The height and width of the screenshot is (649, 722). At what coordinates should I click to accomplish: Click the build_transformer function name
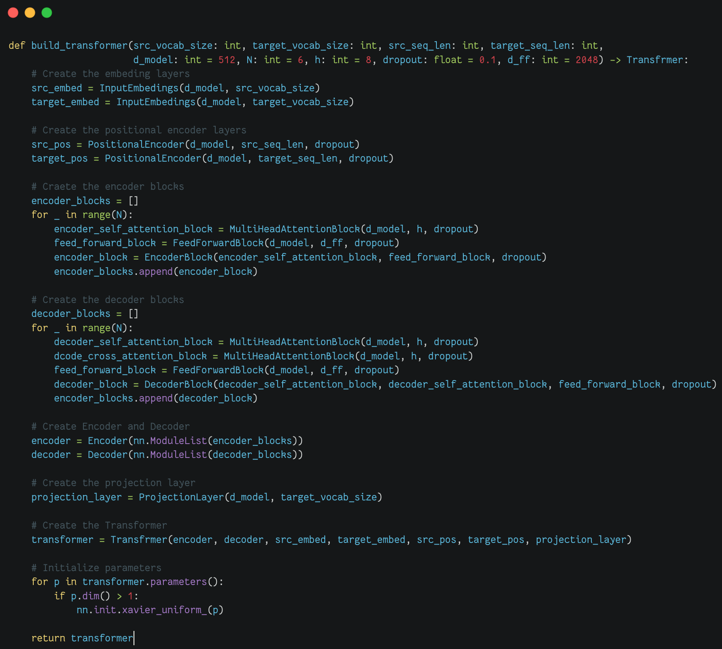pyautogui.click(x=79, y=45)
